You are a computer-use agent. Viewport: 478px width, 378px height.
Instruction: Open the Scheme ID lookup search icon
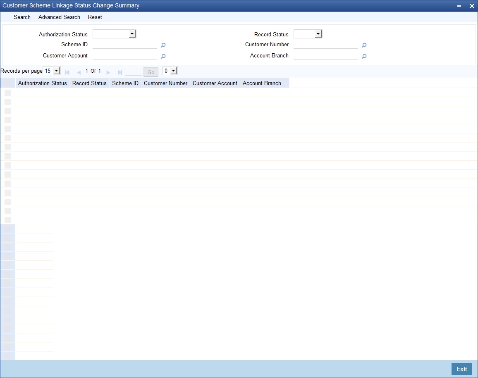[163, 45]
